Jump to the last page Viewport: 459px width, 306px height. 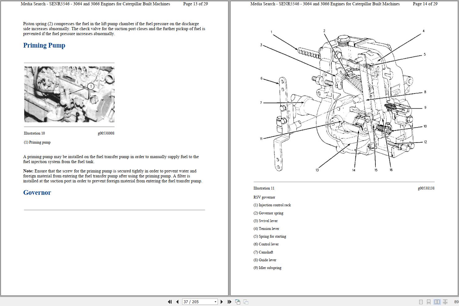tap(230, 302)
